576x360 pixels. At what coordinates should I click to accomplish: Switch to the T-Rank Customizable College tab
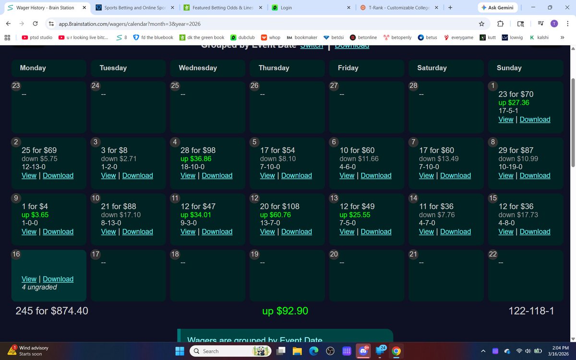[x=399, y=8]
